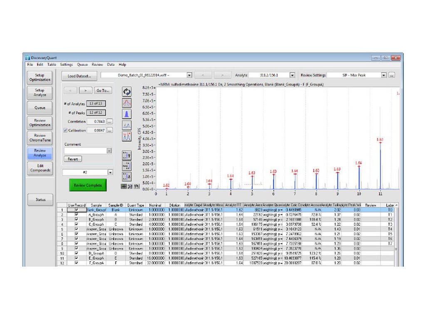Screen dimensions: 426x319
Task: Select the double peak outline icon
Action: [127, 125]
